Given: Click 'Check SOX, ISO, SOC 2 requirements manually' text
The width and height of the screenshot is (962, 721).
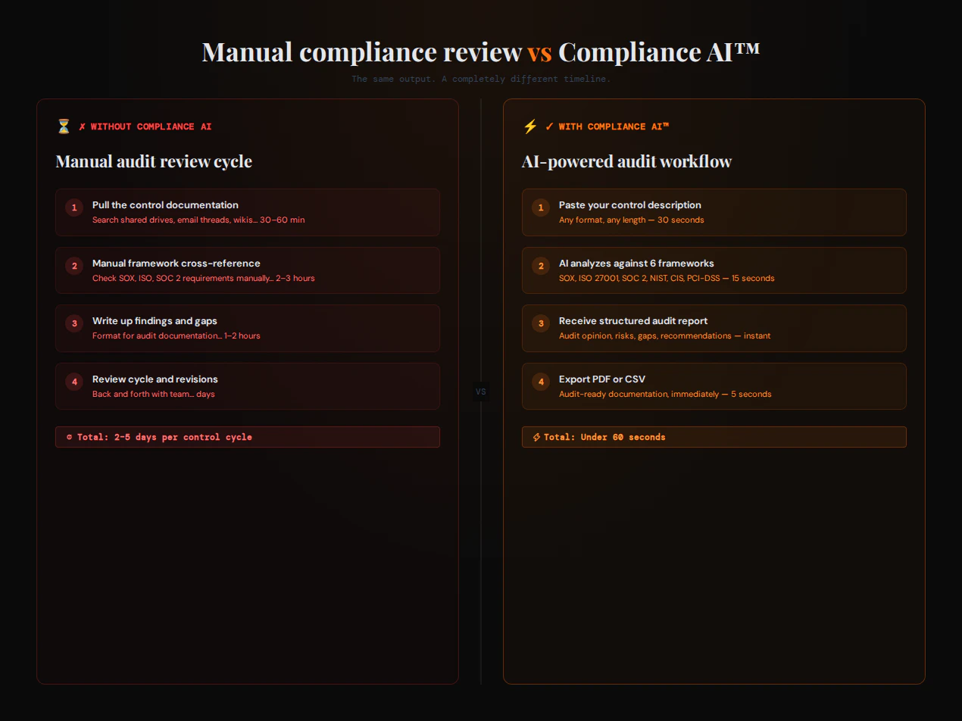Looking at the screenshot, I should (204, 278).
